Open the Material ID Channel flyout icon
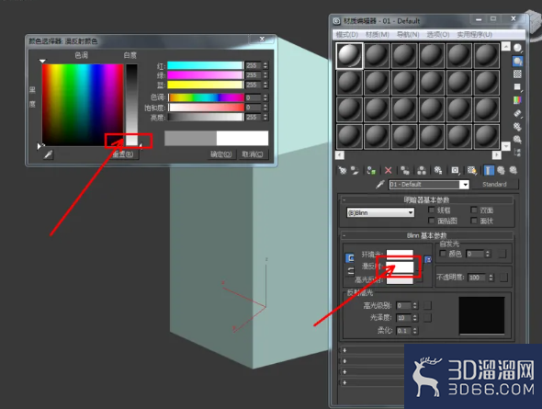 tap(456, 170)
